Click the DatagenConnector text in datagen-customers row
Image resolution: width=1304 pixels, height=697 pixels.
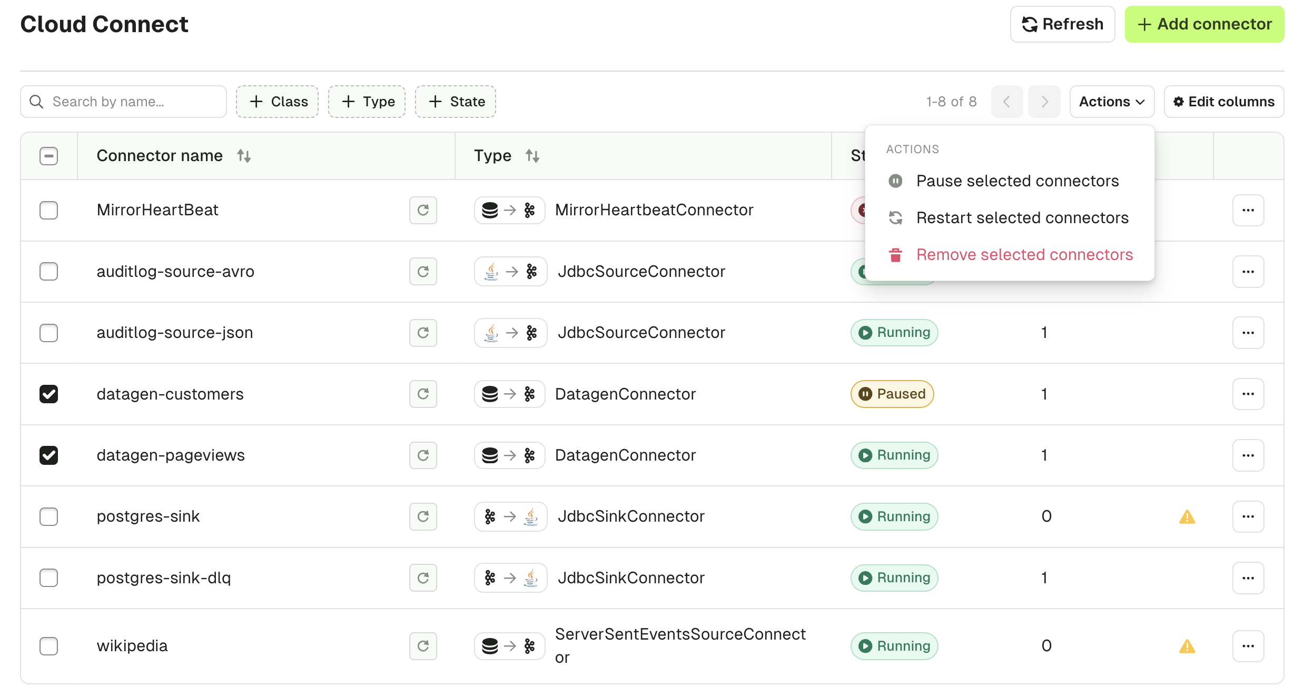(625, 394)
